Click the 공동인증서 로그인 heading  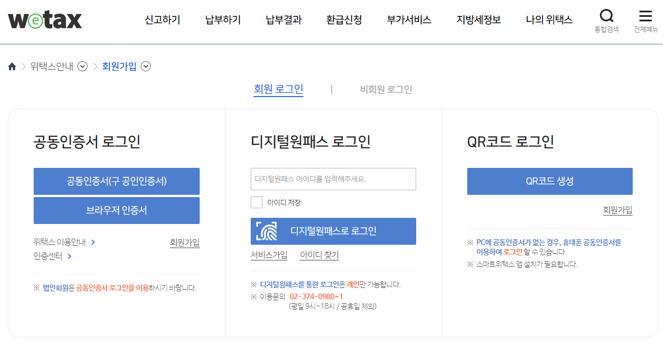87,142
